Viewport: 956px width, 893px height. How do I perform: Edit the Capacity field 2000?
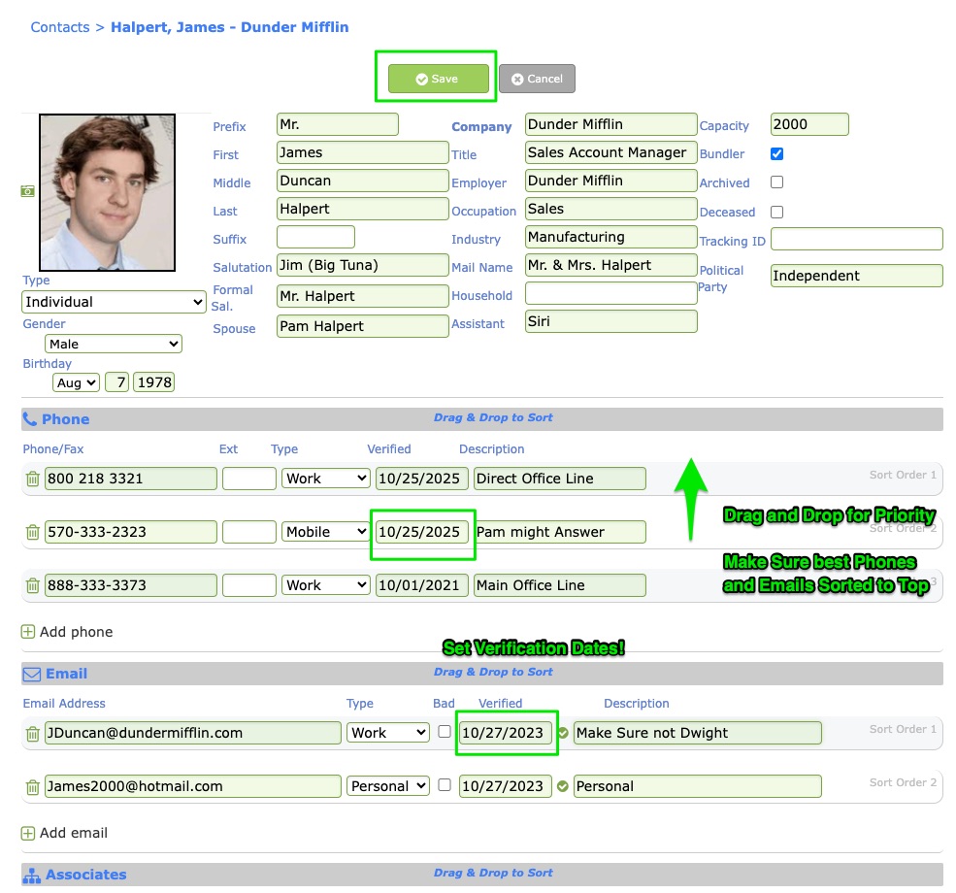[809, 124]
